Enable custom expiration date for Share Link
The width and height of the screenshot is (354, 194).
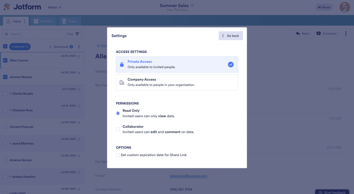click(x=118, y=155)
